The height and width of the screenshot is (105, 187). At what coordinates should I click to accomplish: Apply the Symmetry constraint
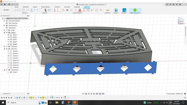point(96,10)
